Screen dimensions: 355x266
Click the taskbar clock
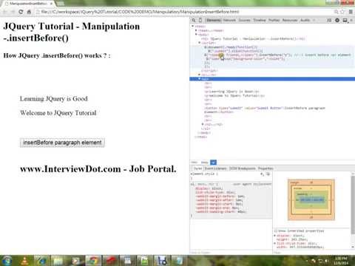[x=341, y=261]
